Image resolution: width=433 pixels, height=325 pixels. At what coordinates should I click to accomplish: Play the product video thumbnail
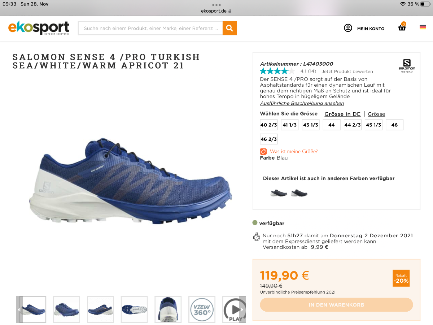[234, 309]
